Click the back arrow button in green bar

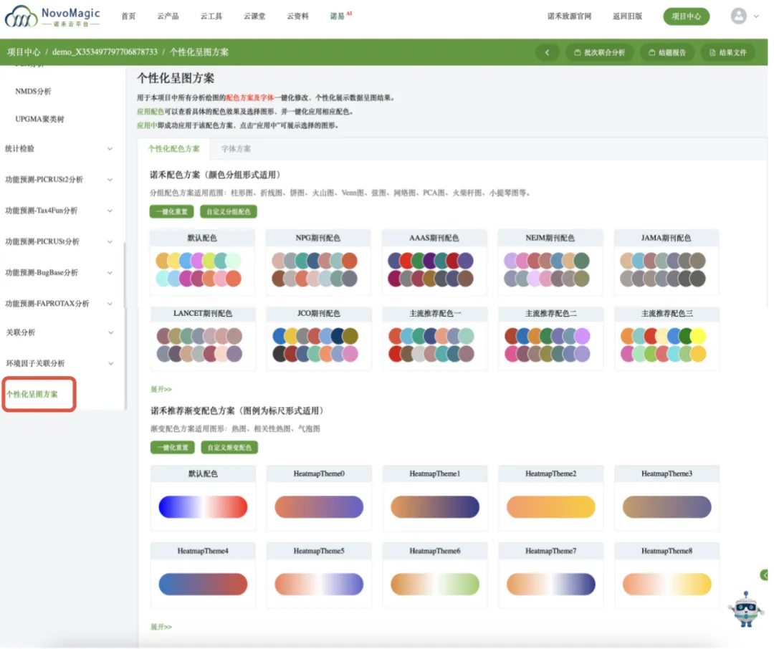(548, 52)
